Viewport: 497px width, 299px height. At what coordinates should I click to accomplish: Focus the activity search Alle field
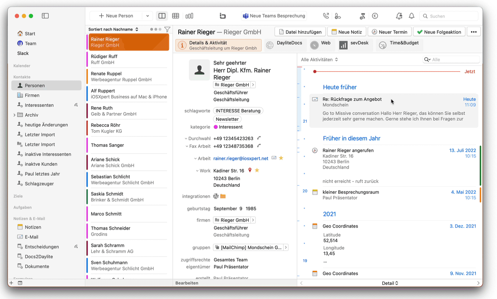[451, 59]
